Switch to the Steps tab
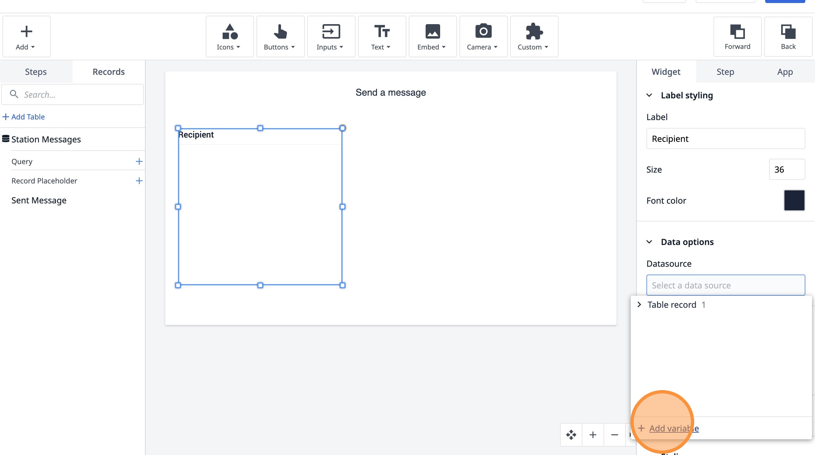The height and width of the screenshot is (455, 815). (36, 72)
